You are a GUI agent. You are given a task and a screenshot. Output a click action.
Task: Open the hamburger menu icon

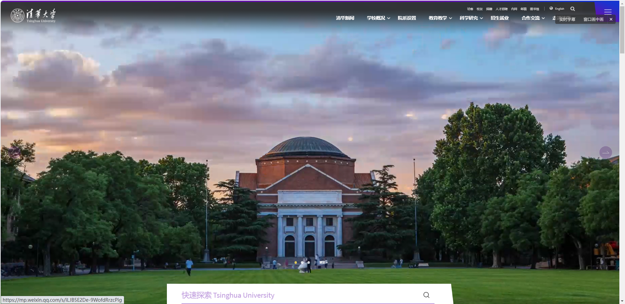(608, 12)
